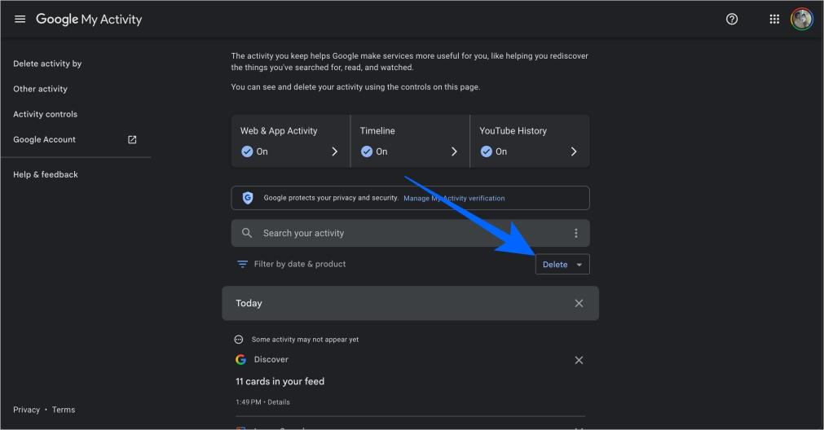This screenshot has height=430, width=824.
Task: Click the 'Timeline' card title
Action: 377,131
